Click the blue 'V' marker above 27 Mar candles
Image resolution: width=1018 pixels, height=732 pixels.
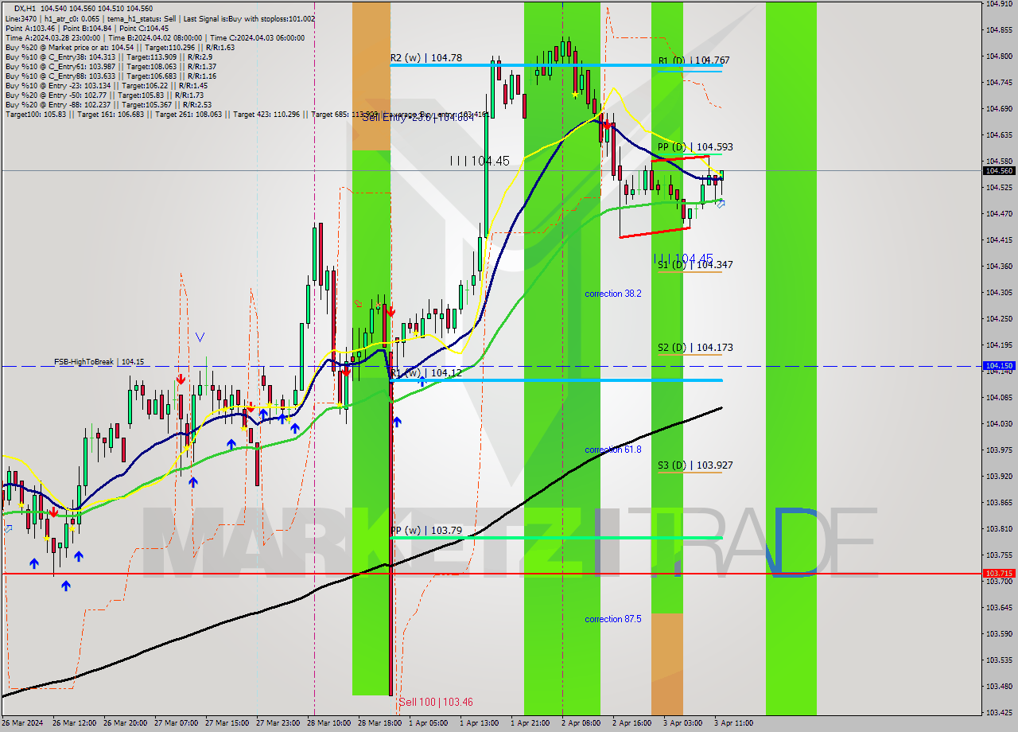pyautogui.click(x=200, y=337)
